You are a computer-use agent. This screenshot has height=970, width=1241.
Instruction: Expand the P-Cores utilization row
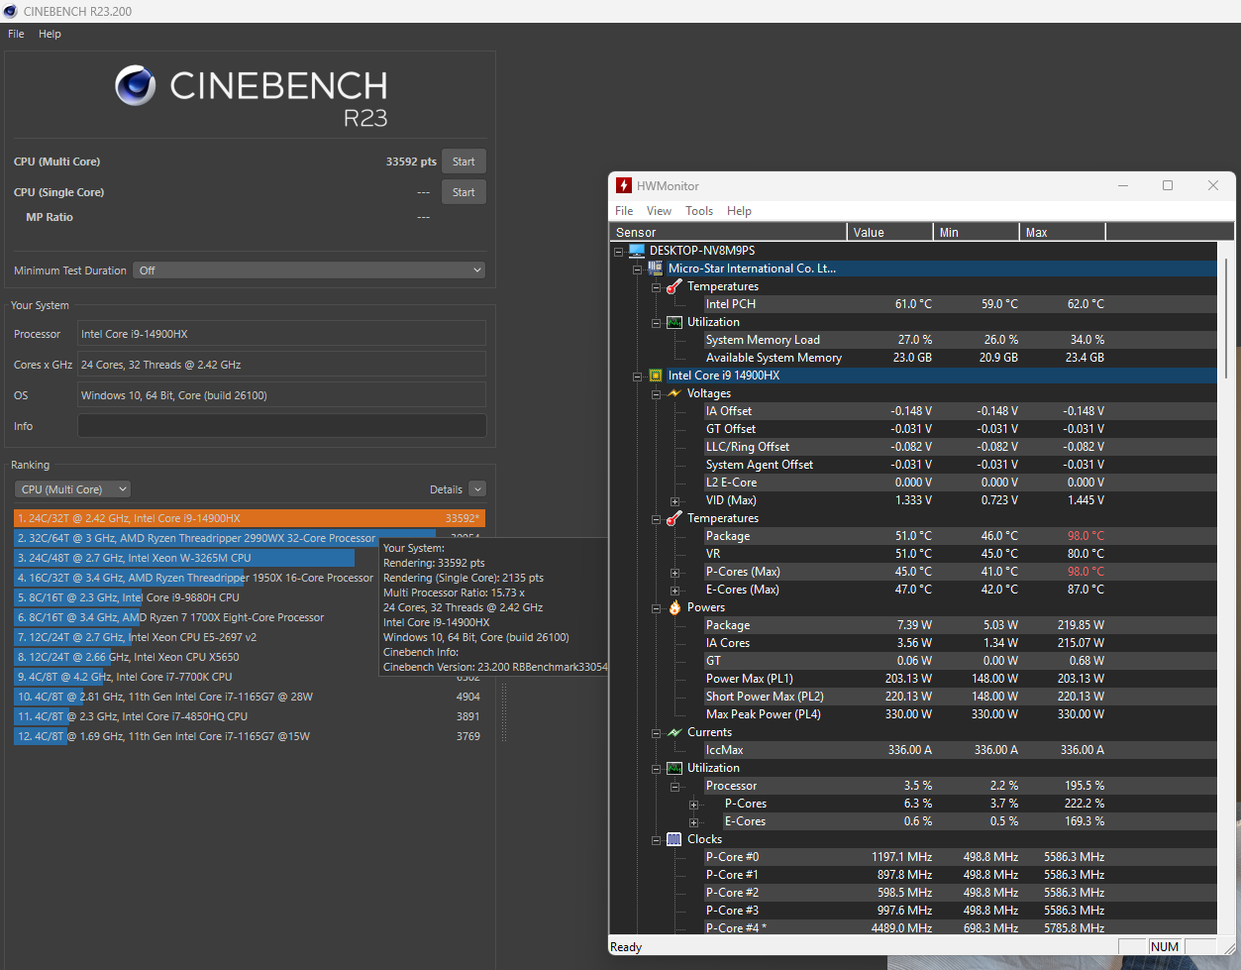click(x=694, y=805)
